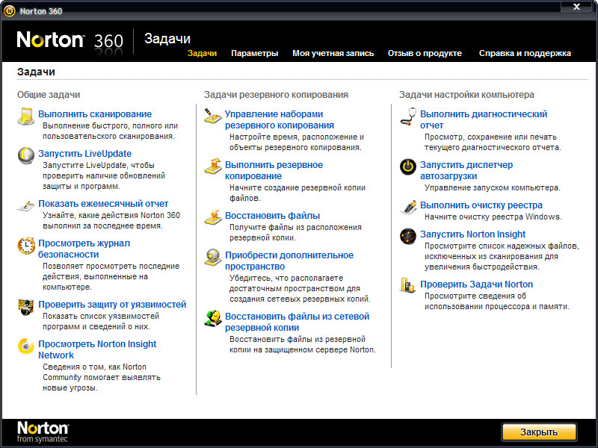Image resolution: width=598 pixels, height=448 pixels.
Task: Click the scan icon beside Выполнить сканирование
Action: tap(26, 116)
